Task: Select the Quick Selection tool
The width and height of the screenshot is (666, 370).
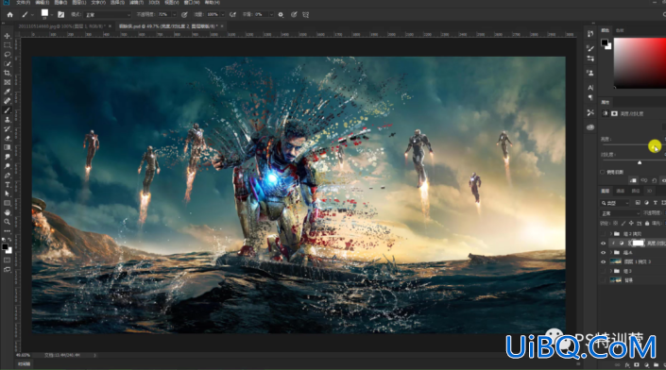Action: pyautogui.click(x=8, y=64)
